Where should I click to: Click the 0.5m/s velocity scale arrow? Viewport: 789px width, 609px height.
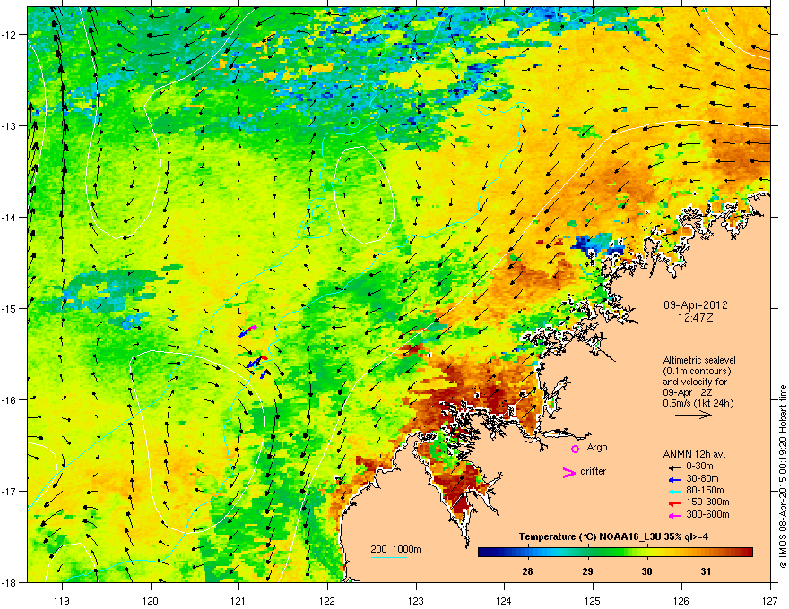click(693, 415)
